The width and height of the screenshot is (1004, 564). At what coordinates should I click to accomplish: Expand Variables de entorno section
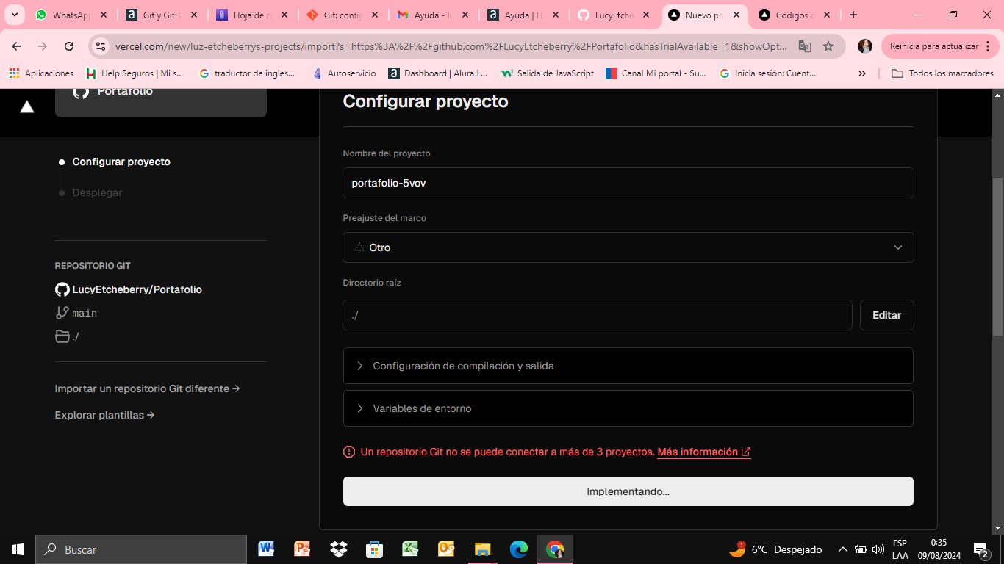(x=628, y=408)
